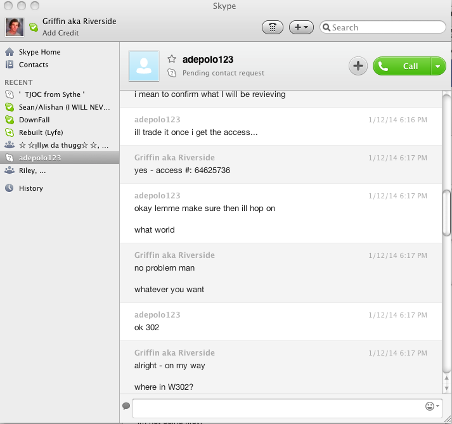
Task: Click the scrollbar up arrow
Action: pyautogui.click(x=446, y=378)
